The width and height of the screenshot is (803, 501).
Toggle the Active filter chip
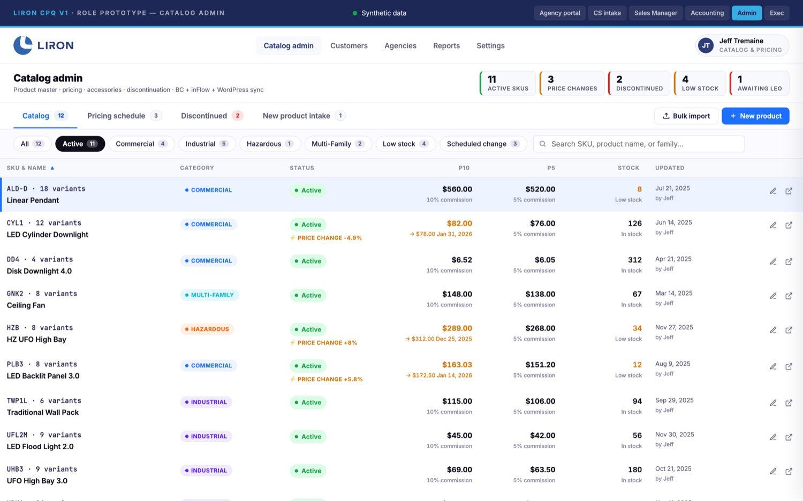[x=80, y=144]
